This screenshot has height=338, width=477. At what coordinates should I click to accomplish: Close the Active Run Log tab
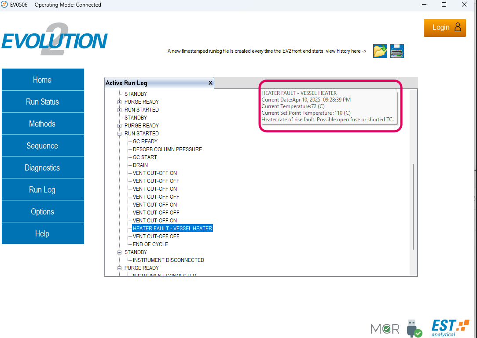tap(210, 83)
